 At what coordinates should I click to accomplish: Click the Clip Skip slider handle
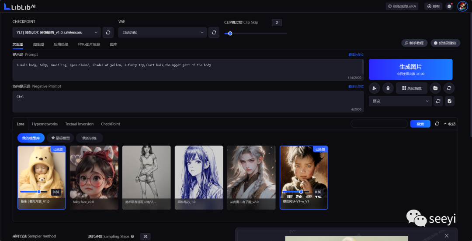[230, 33]
